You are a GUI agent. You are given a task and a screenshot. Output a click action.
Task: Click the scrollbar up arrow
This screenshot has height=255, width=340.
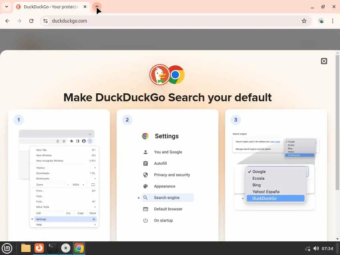(x=337, y=53)
